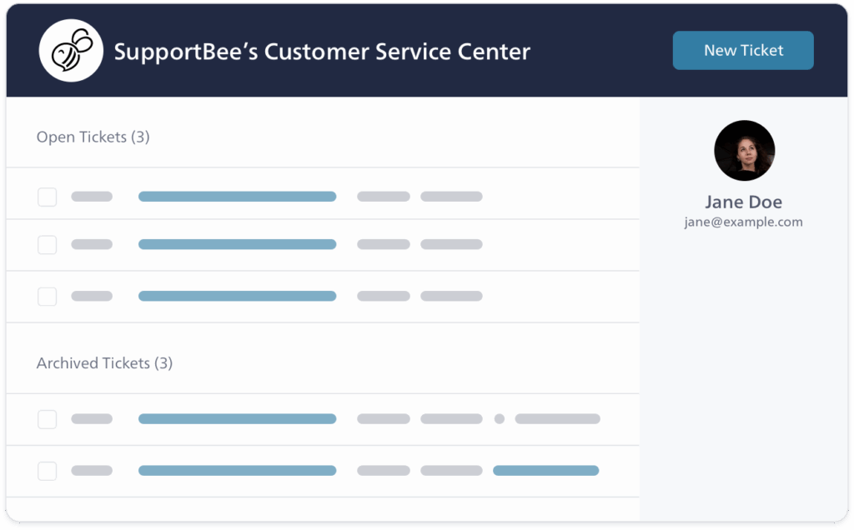Select the Jane Doe name label

click(x=743, y=202)
